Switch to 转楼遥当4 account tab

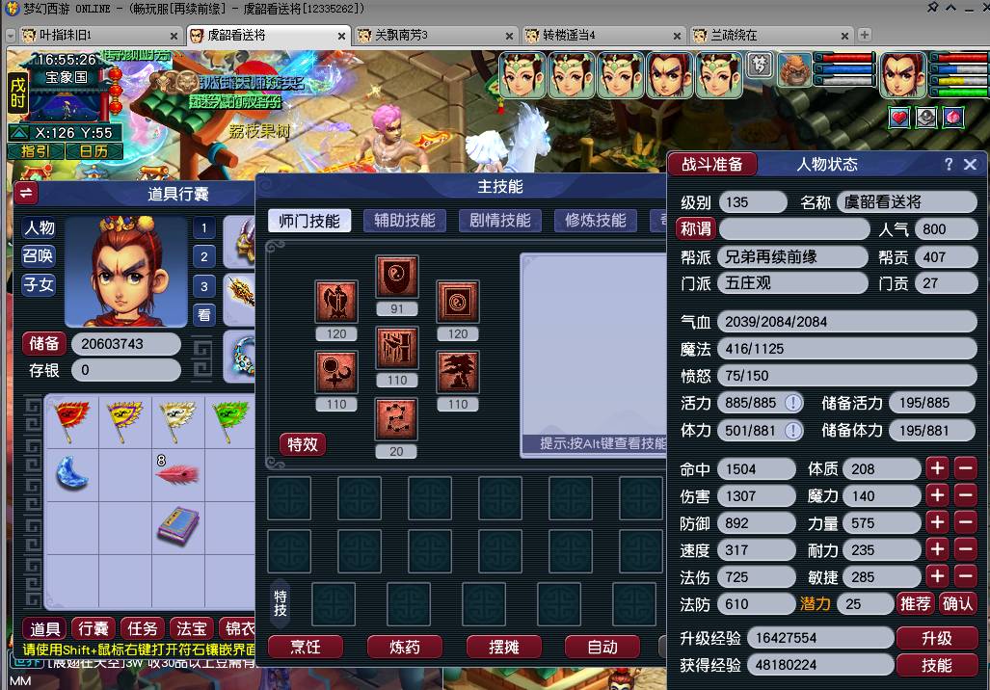603,36
